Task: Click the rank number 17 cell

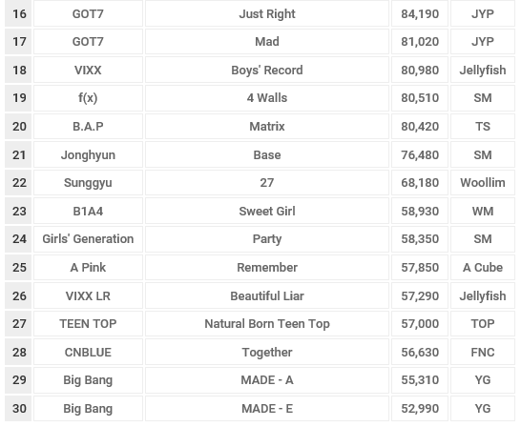Action: pyautogui.click(x=19, y=42)
